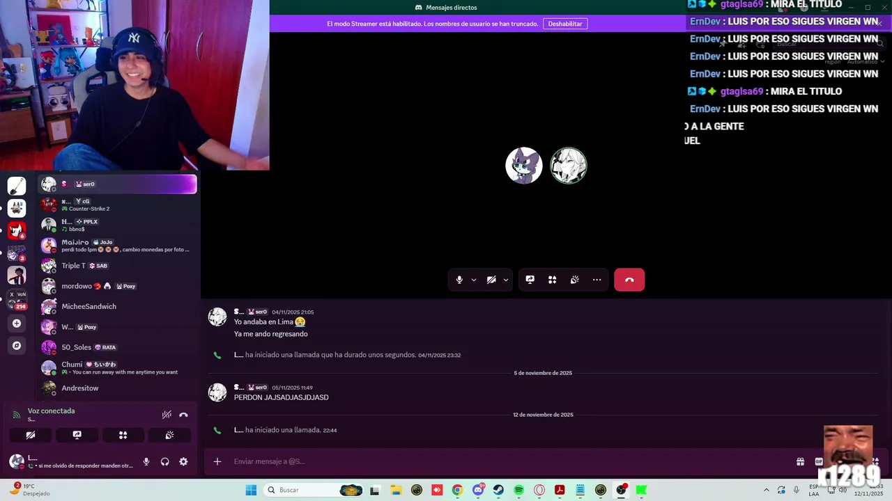Open activities button in voice panel

pos(123,435)
